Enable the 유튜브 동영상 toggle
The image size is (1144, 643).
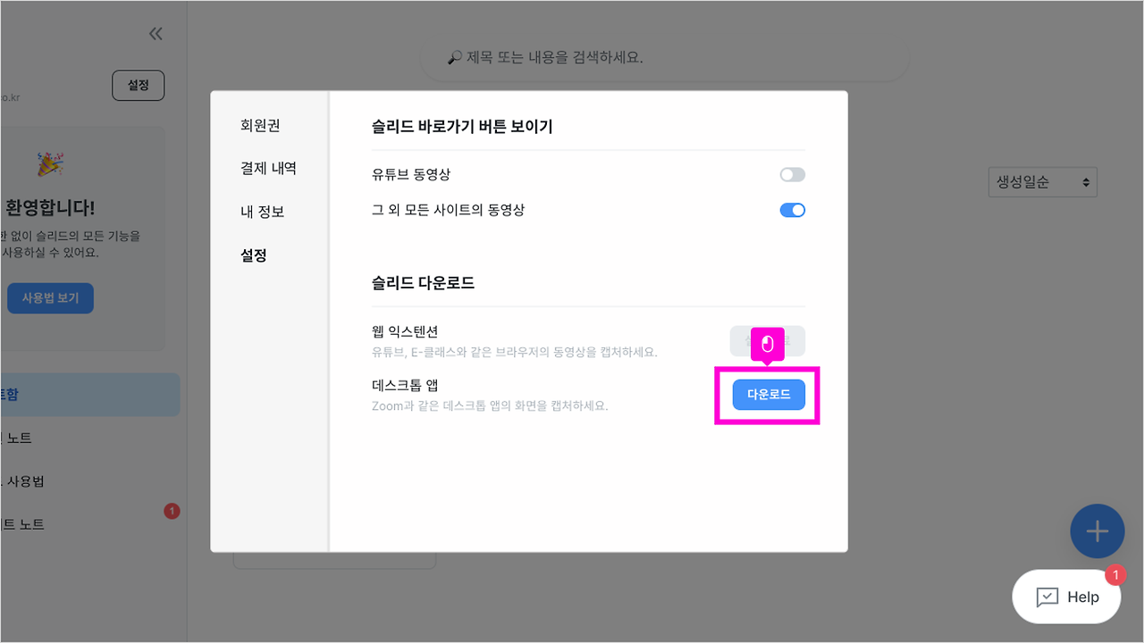click(x=792, y=174)
